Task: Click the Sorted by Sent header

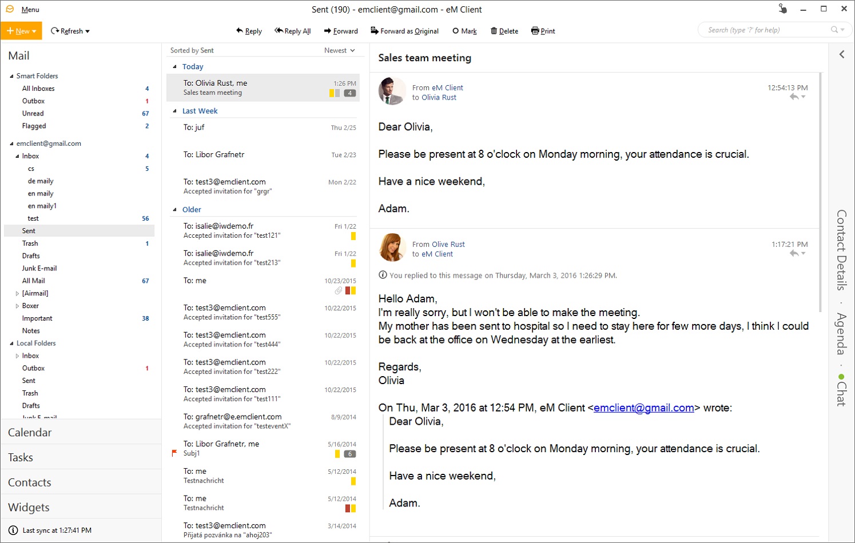Action: click(x=192, y=50)
